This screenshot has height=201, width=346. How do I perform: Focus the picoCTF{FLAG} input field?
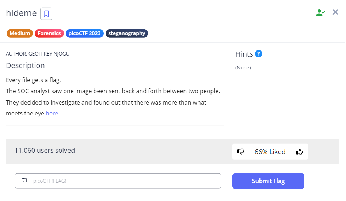point(124,181)
